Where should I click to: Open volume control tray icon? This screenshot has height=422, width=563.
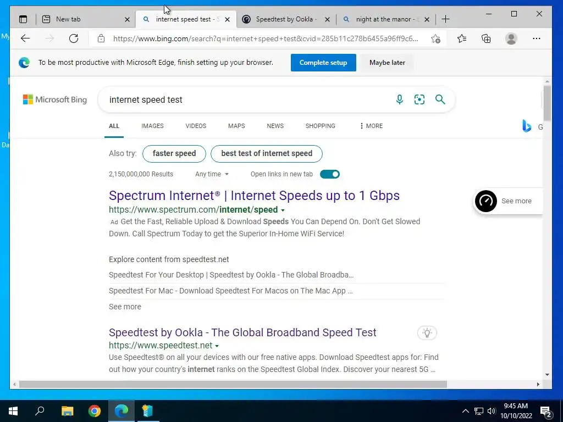[492, 411]
